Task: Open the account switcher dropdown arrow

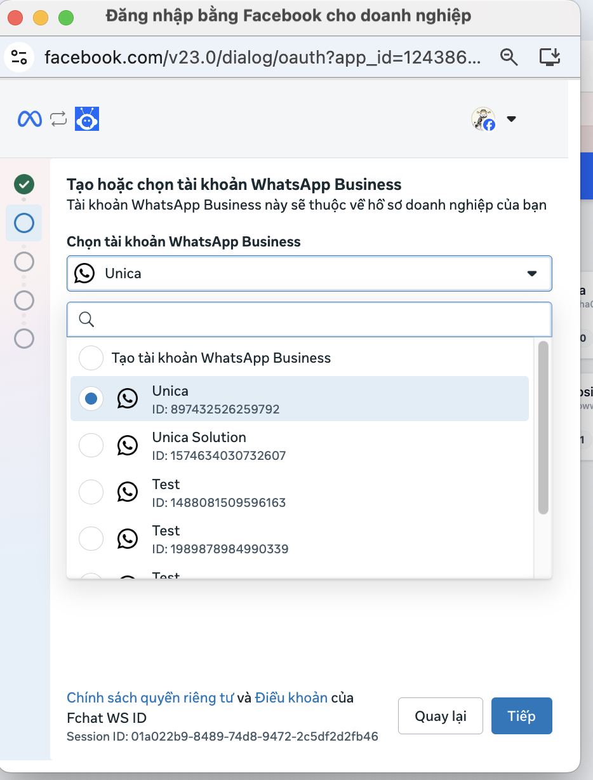Action: (511, 119)
